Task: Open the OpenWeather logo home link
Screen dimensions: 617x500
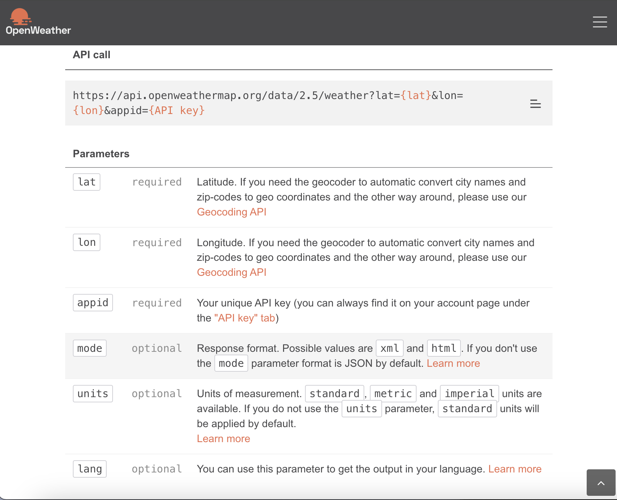Action: click(x=38, y=22)
